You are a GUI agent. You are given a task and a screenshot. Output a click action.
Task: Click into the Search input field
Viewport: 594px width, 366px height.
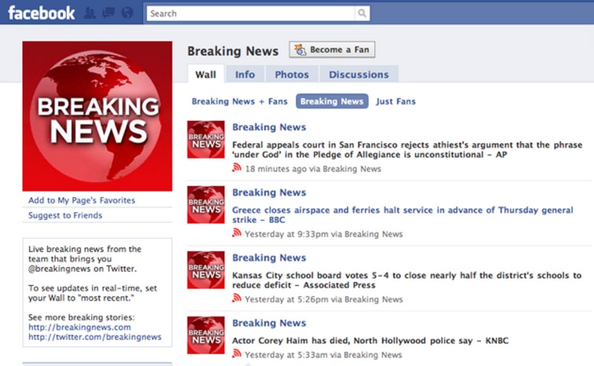tap(251, 14)
